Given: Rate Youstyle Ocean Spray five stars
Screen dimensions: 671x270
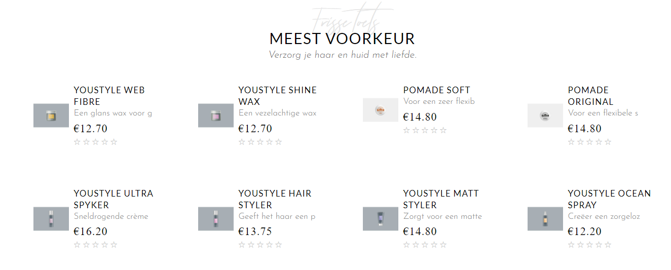Looking at the screenshot, I should [608, 245].
